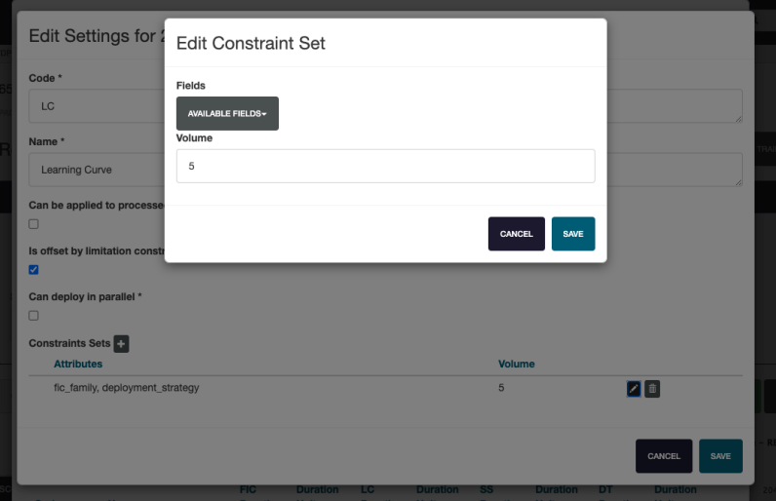Add a new Constraints Set with plus icon
Screen dimensions: 776x501
point(122,343)
